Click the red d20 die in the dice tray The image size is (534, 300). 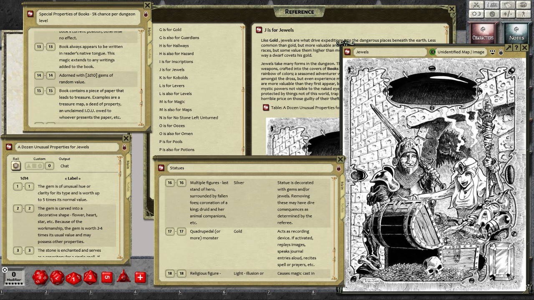(40, 277)
